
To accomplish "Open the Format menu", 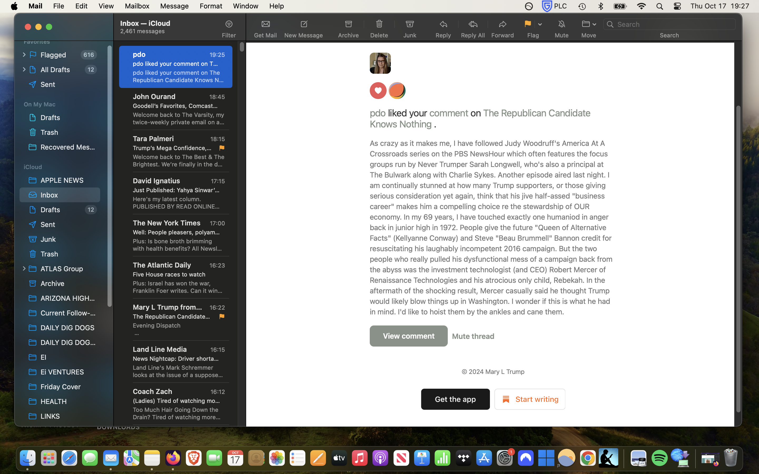I will (x=211, y=6).
